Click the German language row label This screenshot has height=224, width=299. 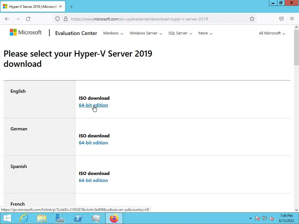tap(19, 129)
